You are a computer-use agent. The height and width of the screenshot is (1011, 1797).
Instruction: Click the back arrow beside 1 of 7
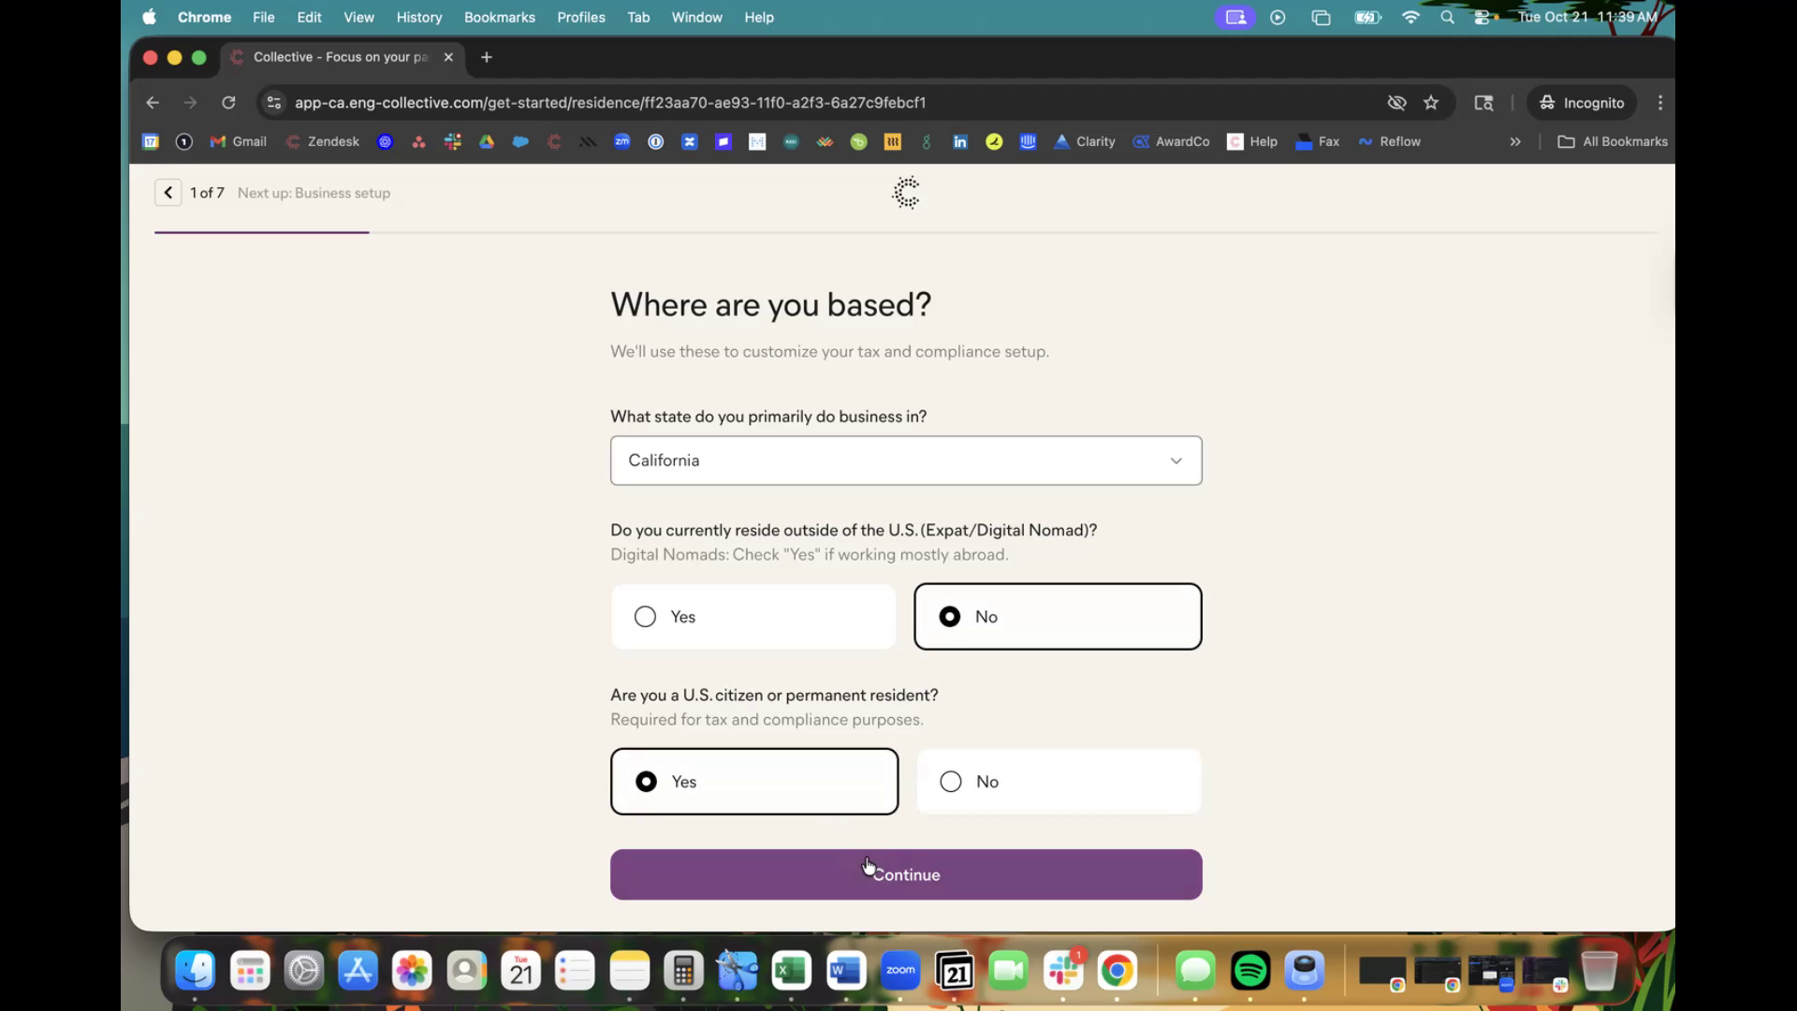[x=168, y=193]
